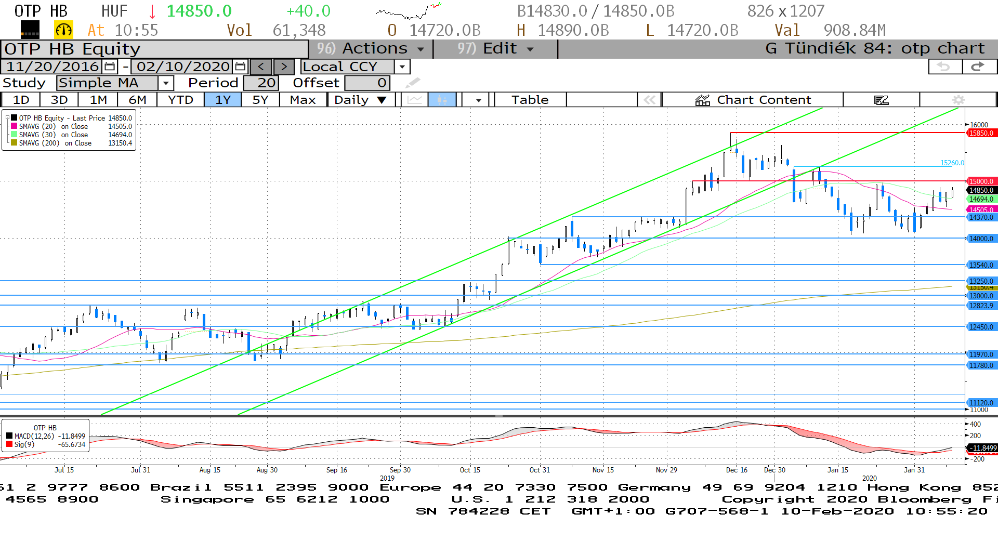Click the red down arrow price indicator

[x=152, y=11]
